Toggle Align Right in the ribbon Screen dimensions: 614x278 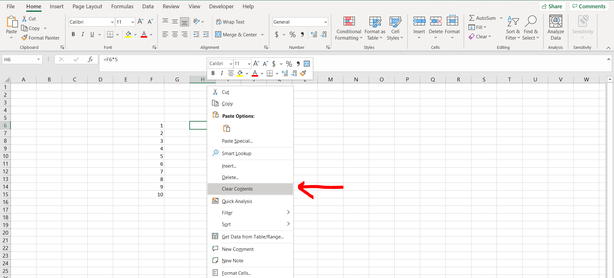185,34
